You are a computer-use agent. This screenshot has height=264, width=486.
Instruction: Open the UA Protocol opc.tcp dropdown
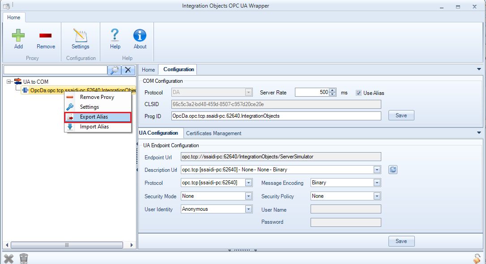click(x=248, y=183)
